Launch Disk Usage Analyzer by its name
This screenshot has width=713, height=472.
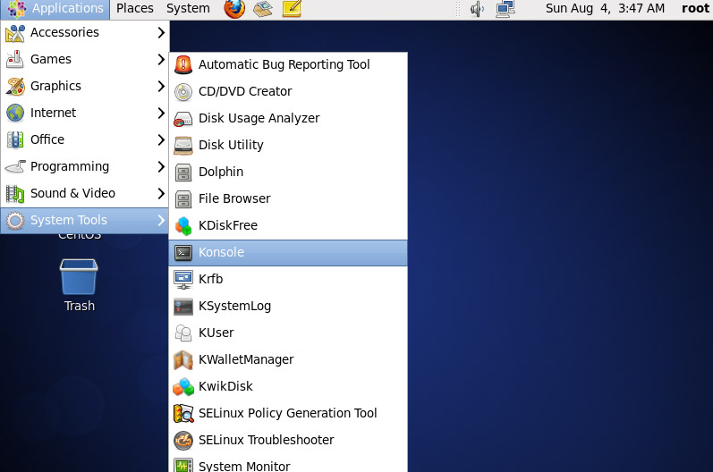(259, 118)
